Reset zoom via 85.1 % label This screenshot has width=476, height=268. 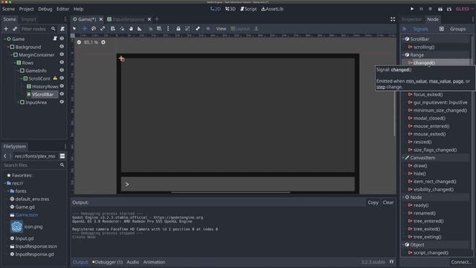tap(91, 42)
